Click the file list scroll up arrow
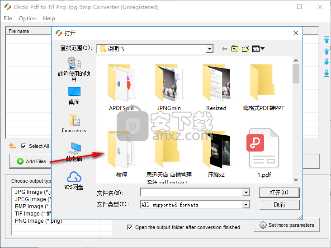This screenshot has height=248, width=331. click(296, 60)
